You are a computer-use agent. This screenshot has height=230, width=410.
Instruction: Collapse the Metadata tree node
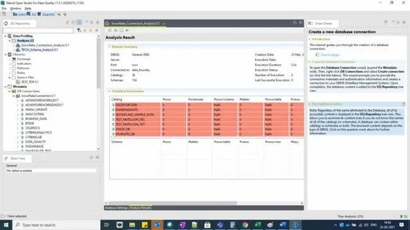(6, 86)
